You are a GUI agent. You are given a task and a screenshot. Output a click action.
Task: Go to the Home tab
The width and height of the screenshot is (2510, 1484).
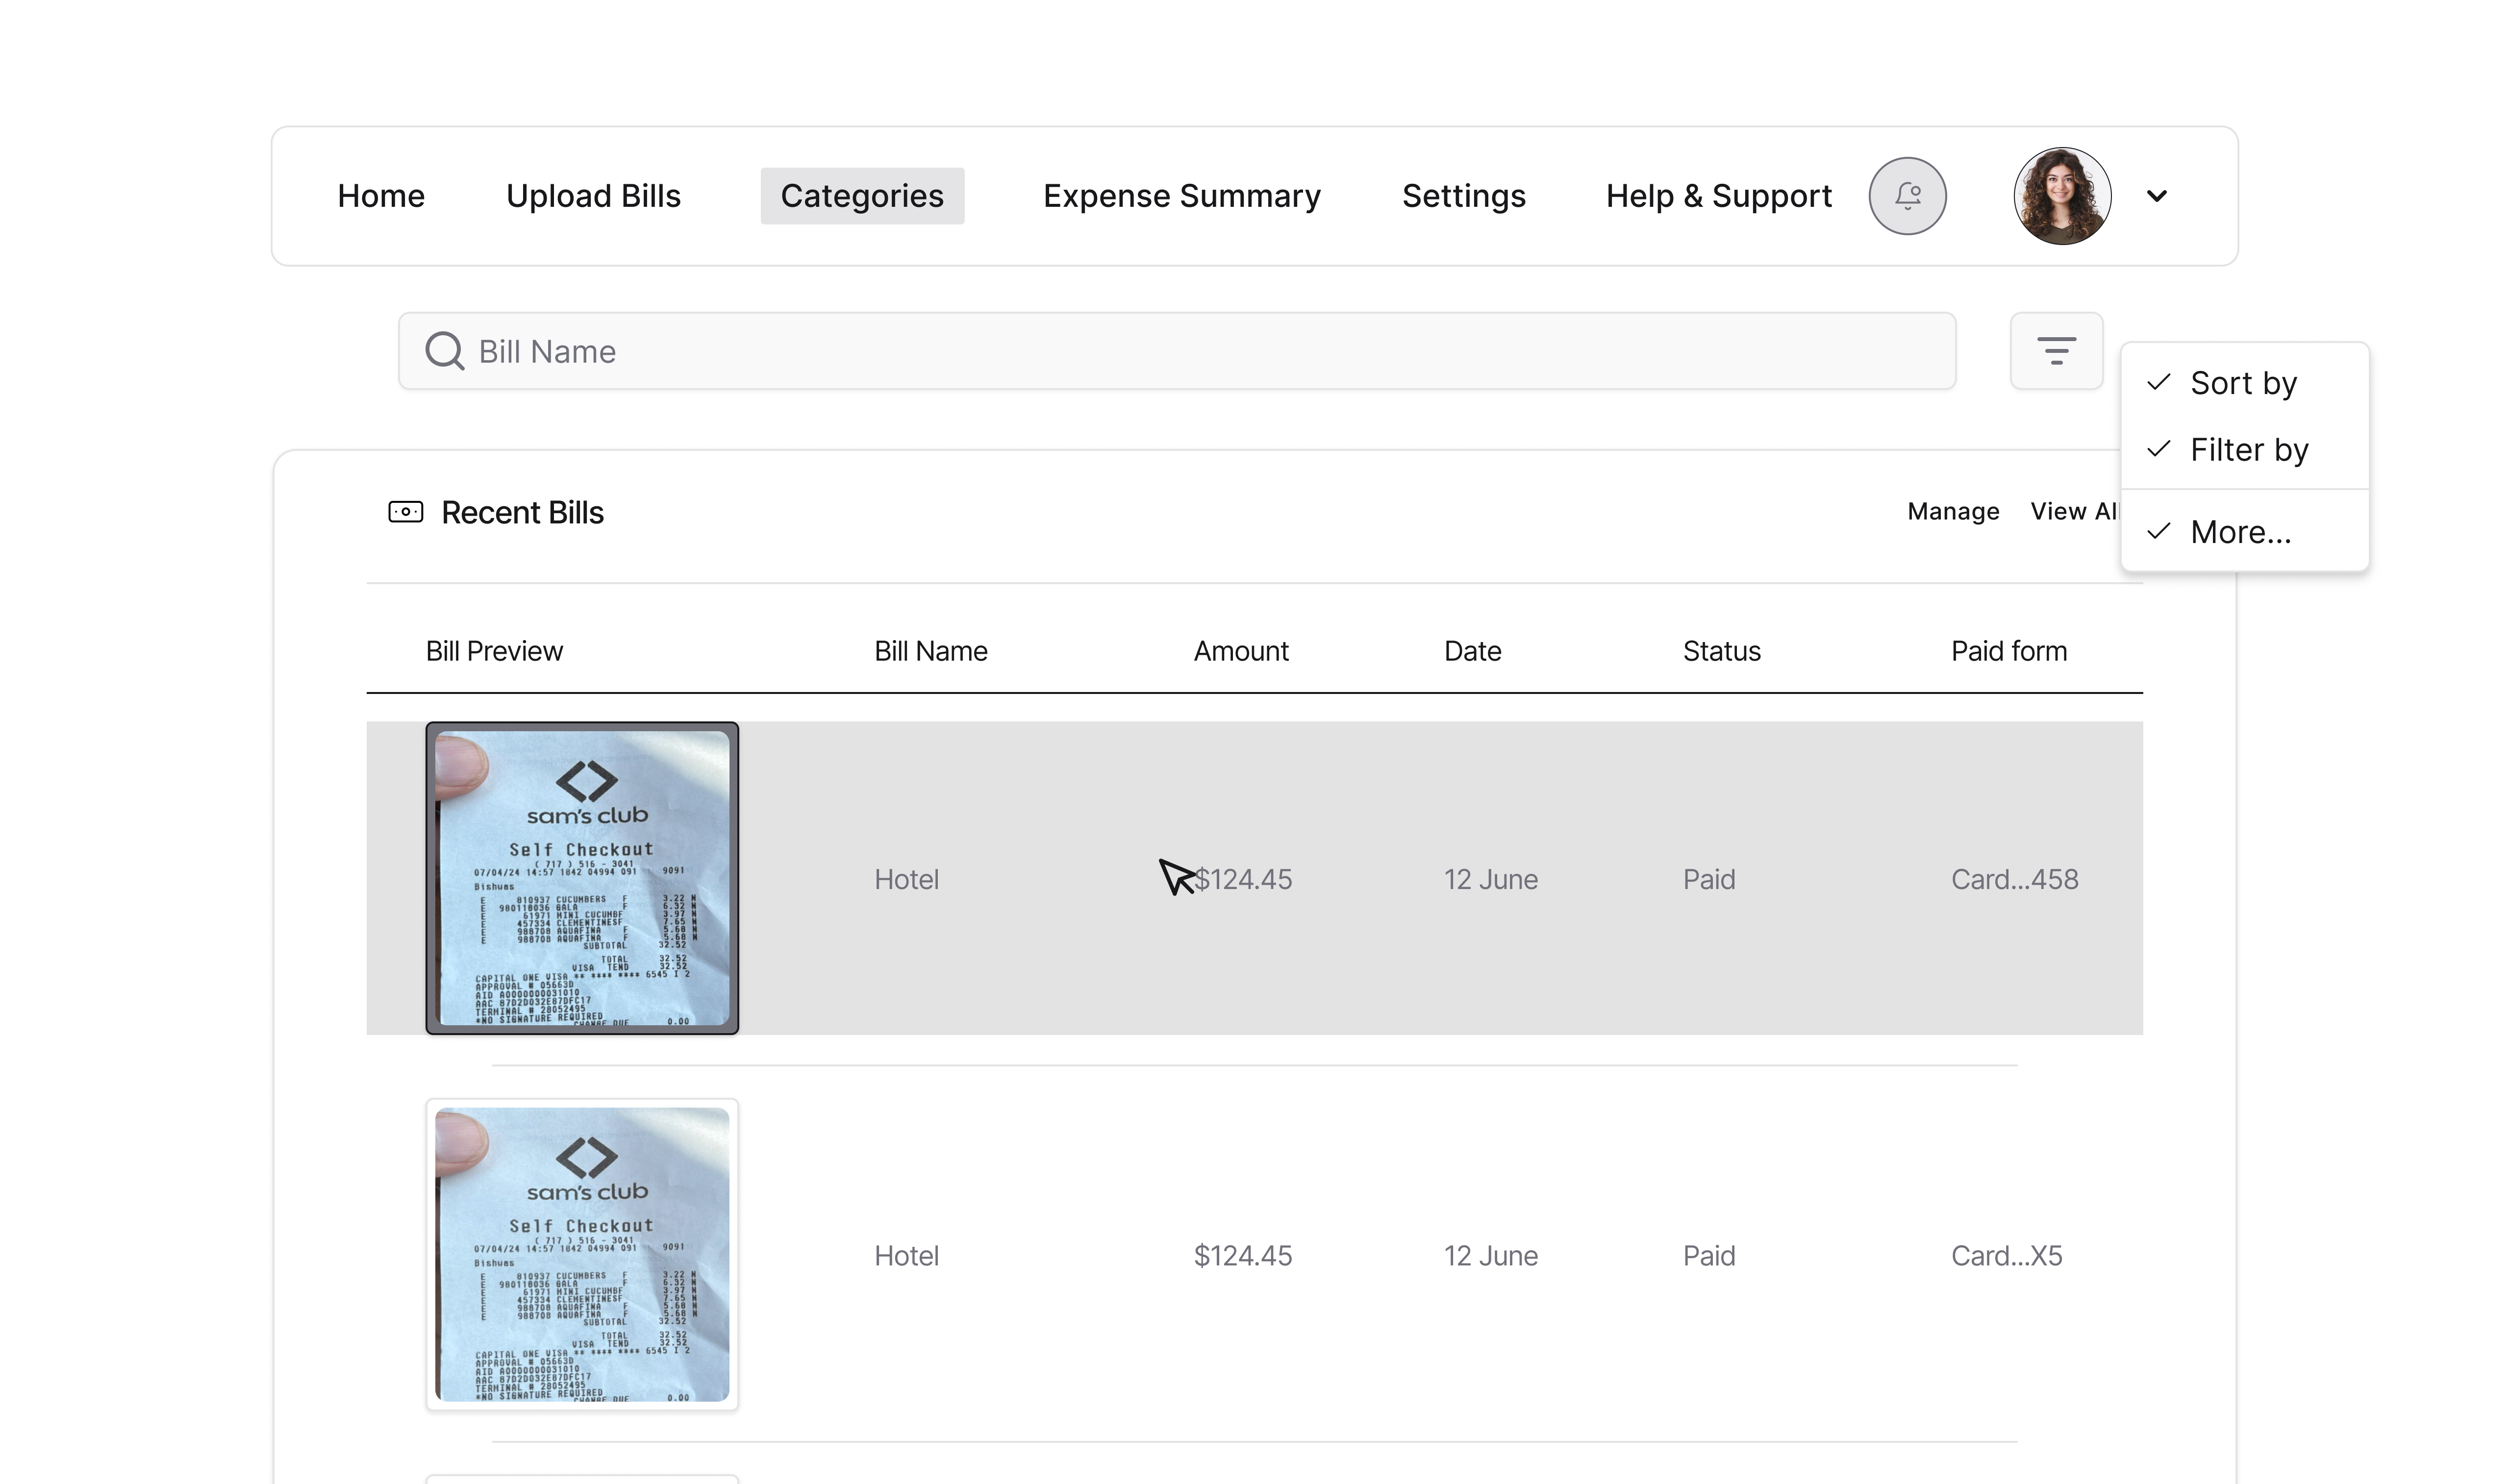[381, 196]
